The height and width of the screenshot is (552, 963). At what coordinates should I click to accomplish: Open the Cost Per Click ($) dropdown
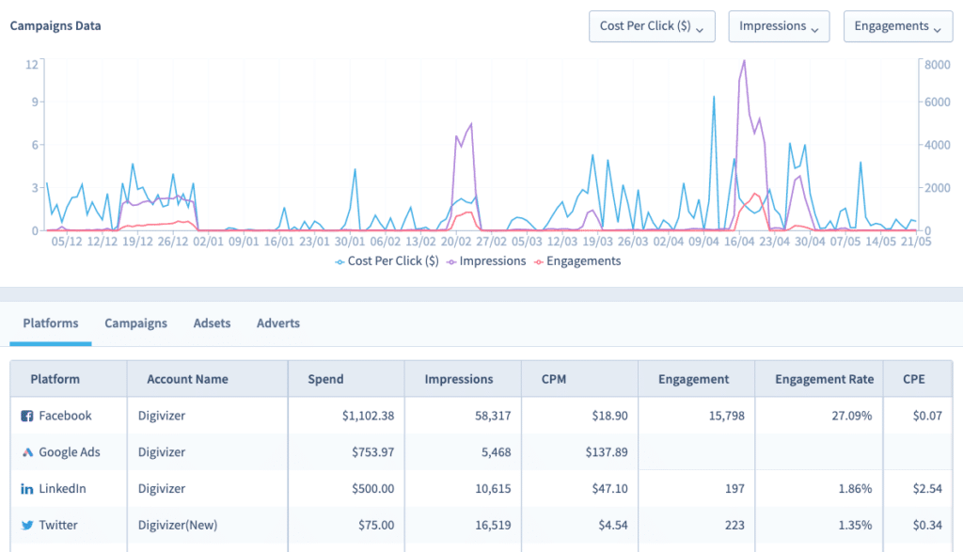pos(652,26)
